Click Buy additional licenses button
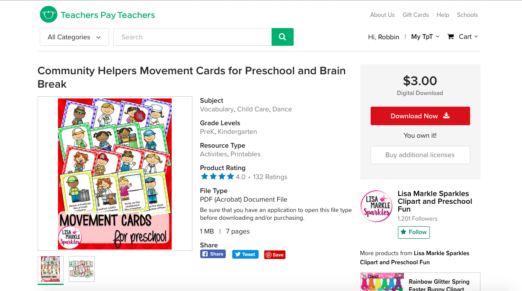 pos(420,155)
